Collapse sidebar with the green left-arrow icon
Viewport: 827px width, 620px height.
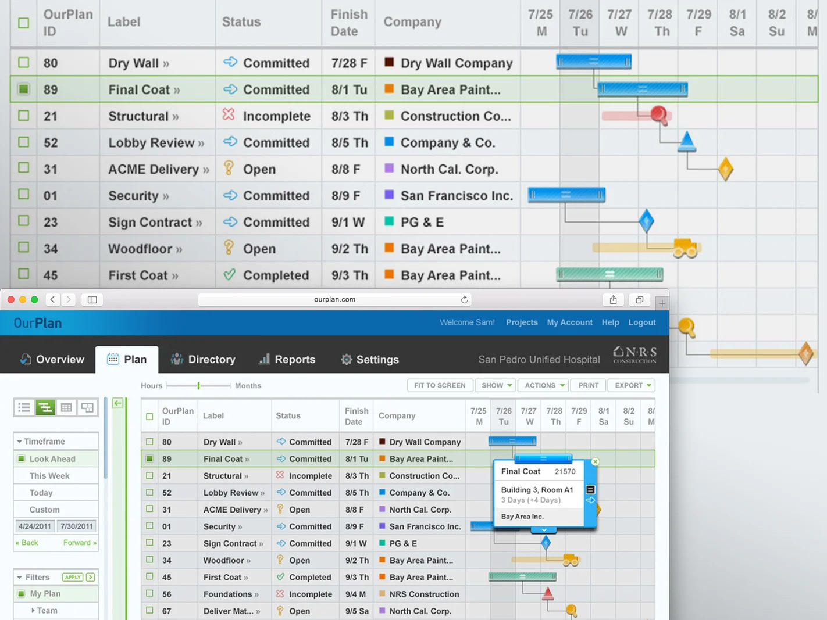[118, 403]
